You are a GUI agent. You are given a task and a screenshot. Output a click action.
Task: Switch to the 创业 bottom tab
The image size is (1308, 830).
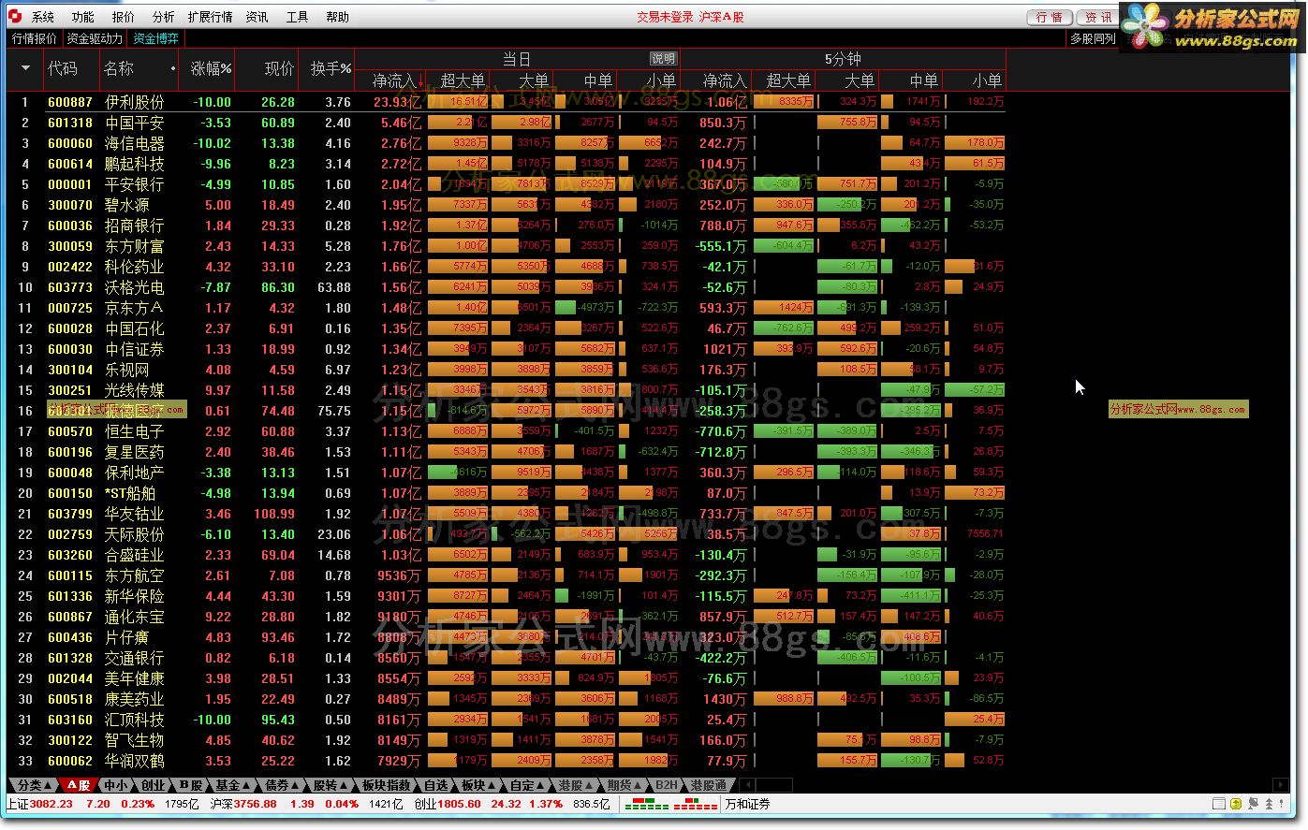coord(154,785)
